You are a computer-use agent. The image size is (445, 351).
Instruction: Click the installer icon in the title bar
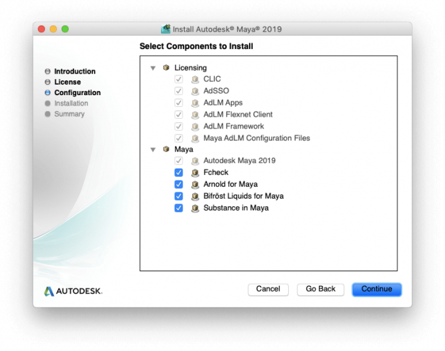[166, 29]
